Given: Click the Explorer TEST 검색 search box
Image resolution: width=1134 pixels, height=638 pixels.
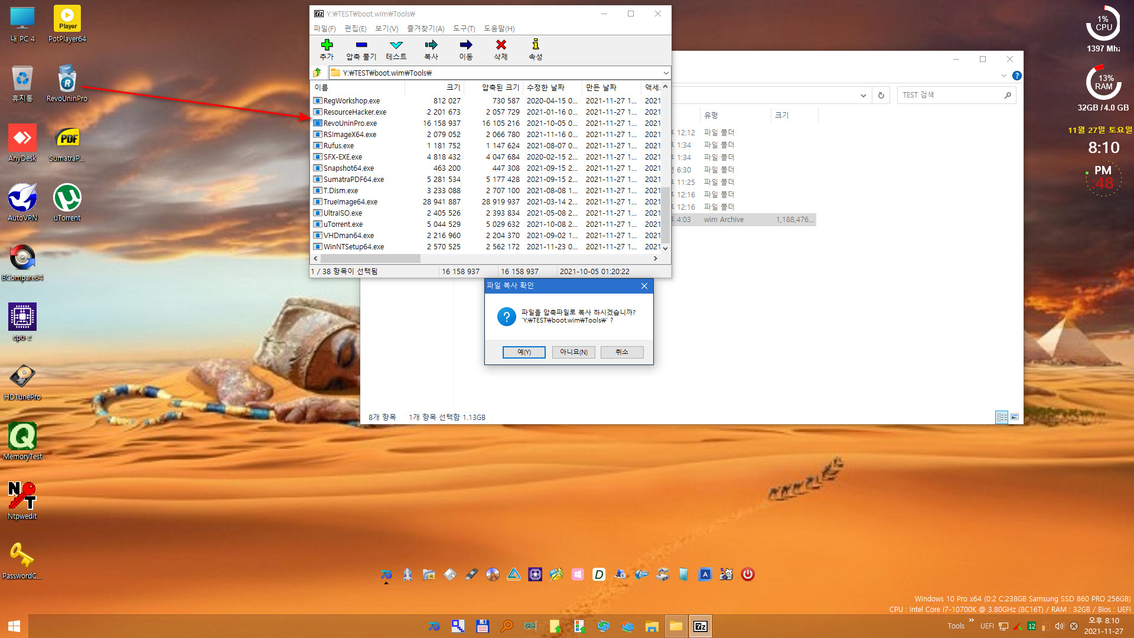Looking at the screenshot, I should (x=956, y=95).
